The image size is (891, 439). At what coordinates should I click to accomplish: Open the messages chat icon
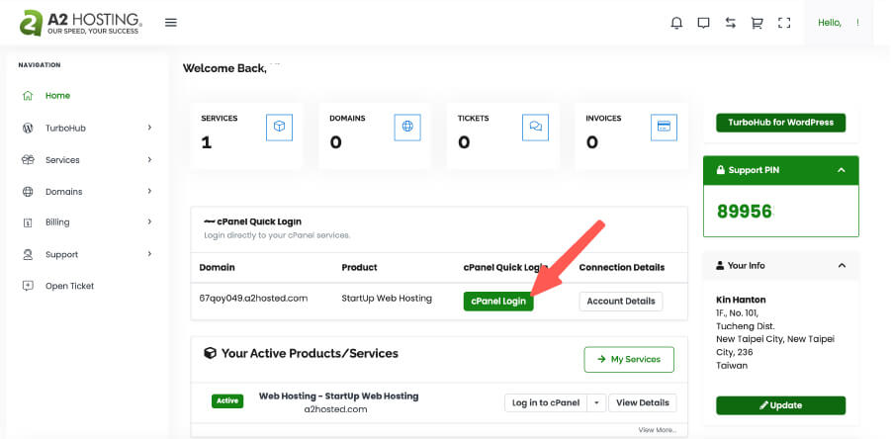pos(703,23)
